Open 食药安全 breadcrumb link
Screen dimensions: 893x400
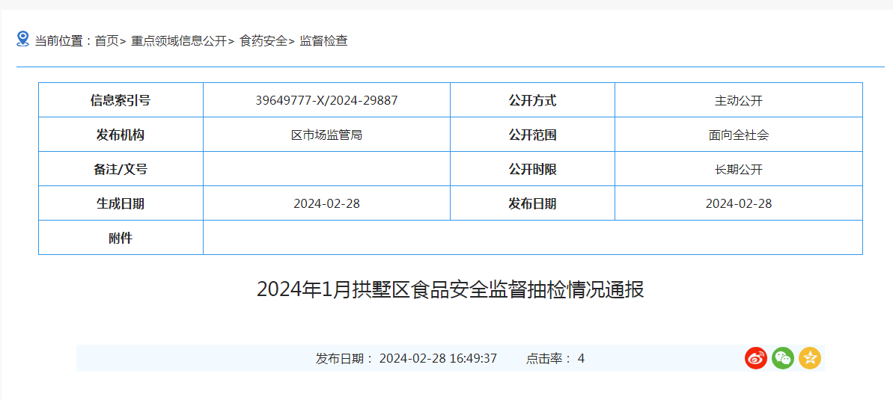263,41
